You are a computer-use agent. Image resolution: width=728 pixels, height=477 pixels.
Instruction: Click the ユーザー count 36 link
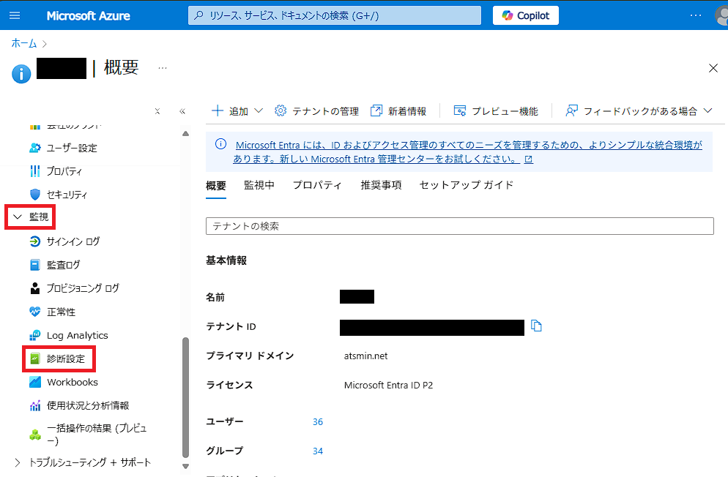point(317,421)
